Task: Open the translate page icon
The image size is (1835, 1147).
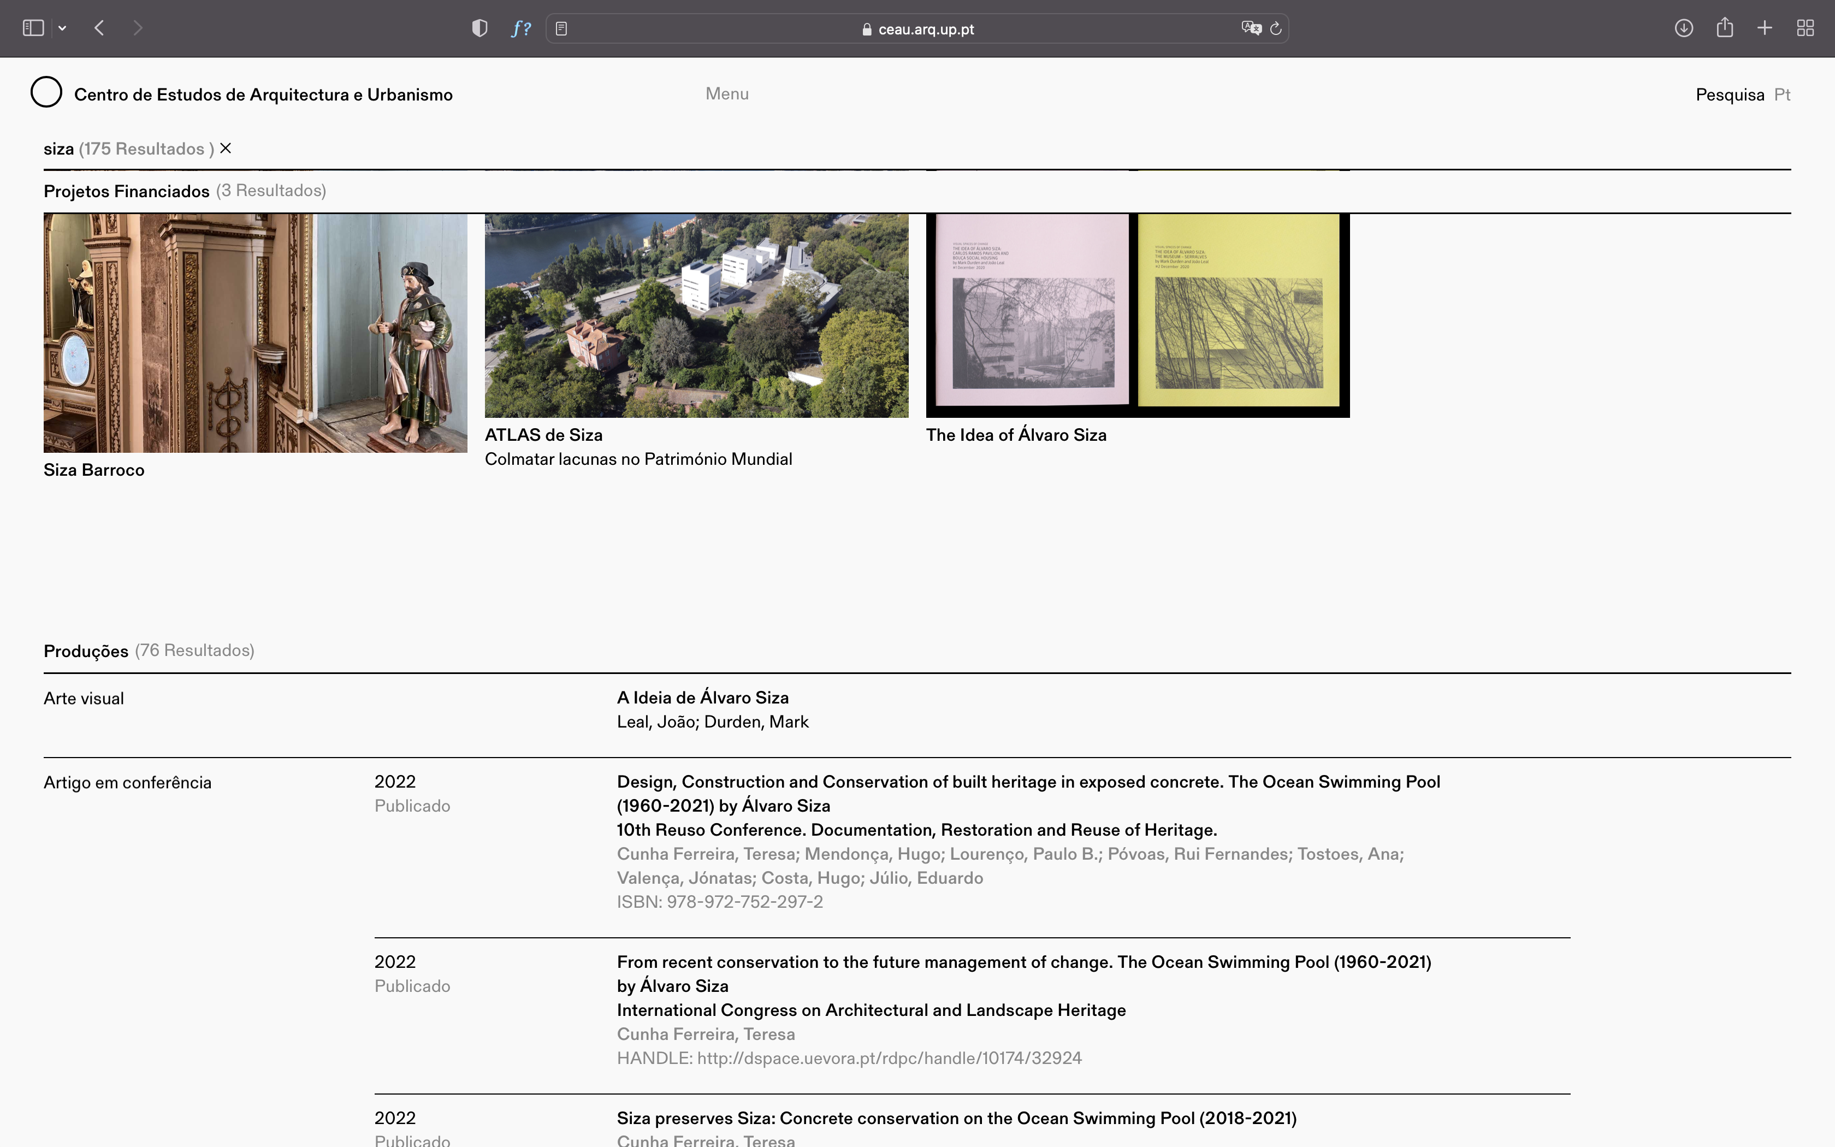Action: click(x=1251, y=28)
